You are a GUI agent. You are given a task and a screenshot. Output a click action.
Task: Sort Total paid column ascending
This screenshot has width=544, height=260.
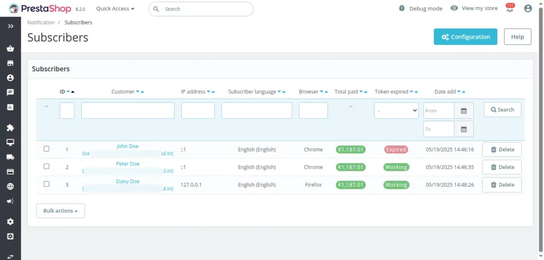[x=366, y=92]
